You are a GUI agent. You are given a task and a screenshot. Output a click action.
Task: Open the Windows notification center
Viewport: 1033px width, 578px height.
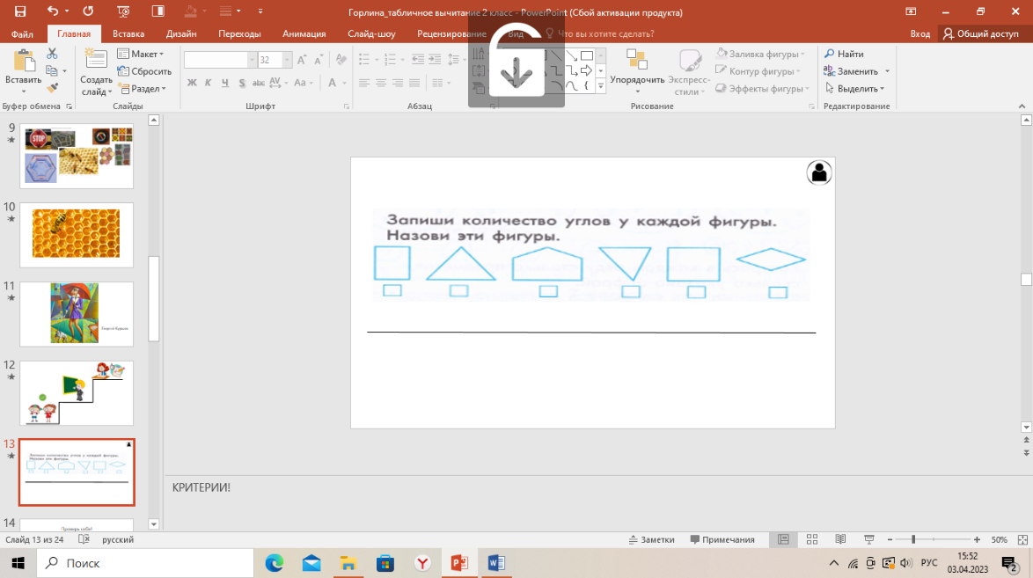tap(1008, 563)
